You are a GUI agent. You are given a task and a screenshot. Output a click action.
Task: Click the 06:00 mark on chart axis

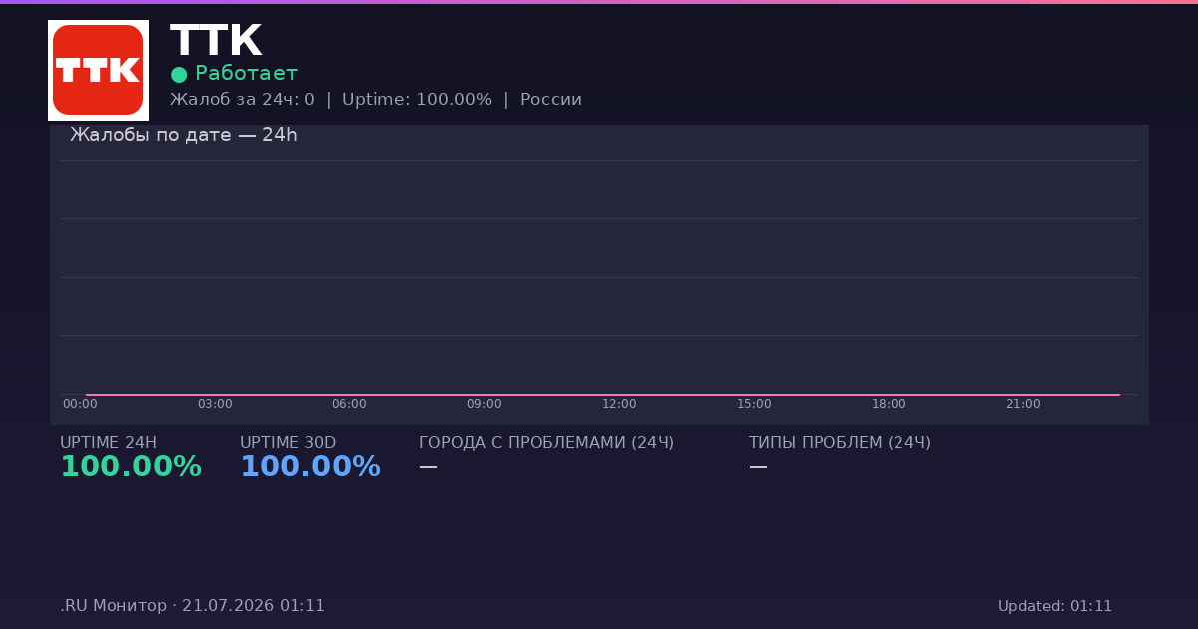(349, 404)
